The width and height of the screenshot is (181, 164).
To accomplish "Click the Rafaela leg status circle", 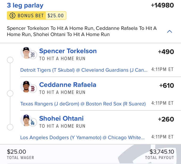I will (x=10, y=93).
